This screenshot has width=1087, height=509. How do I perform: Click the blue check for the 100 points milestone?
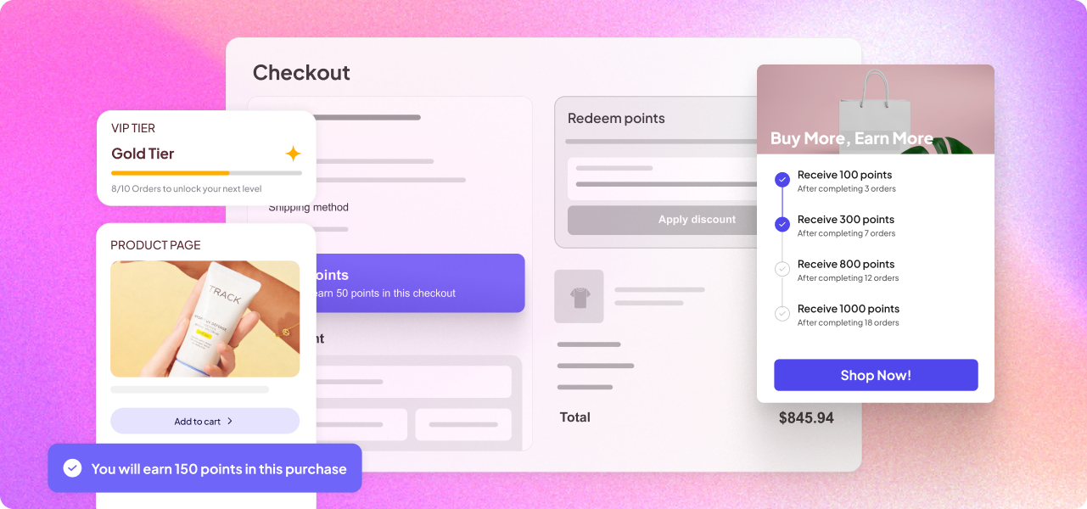(782, 179)
